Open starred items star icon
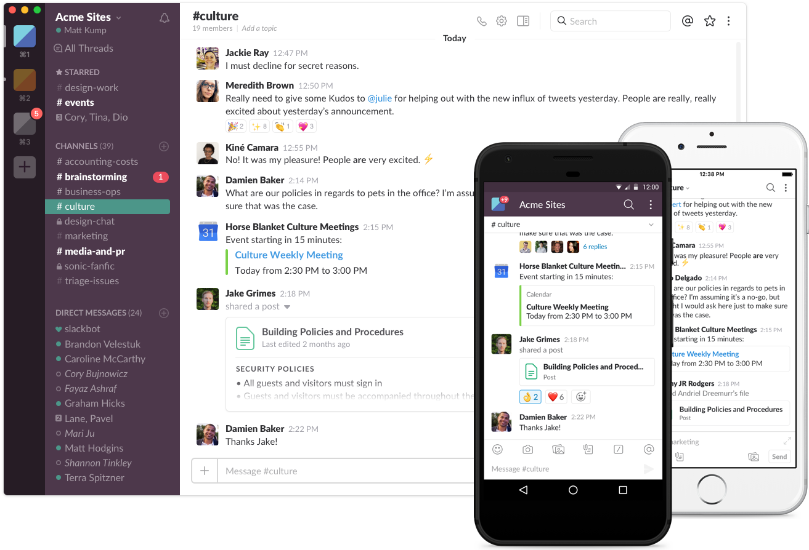Screen dimensions: 809x550 pyautogui.click(x=710, y=21)
